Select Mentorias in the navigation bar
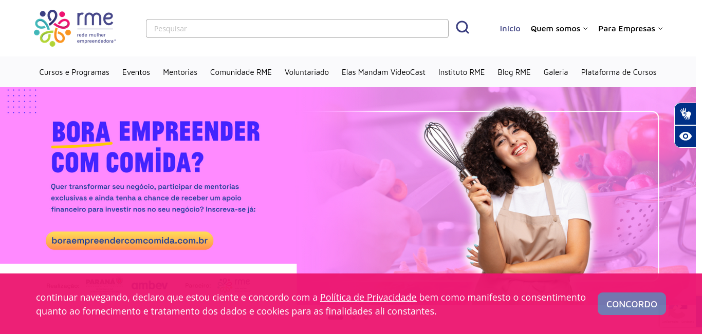 tap(180, 72)
